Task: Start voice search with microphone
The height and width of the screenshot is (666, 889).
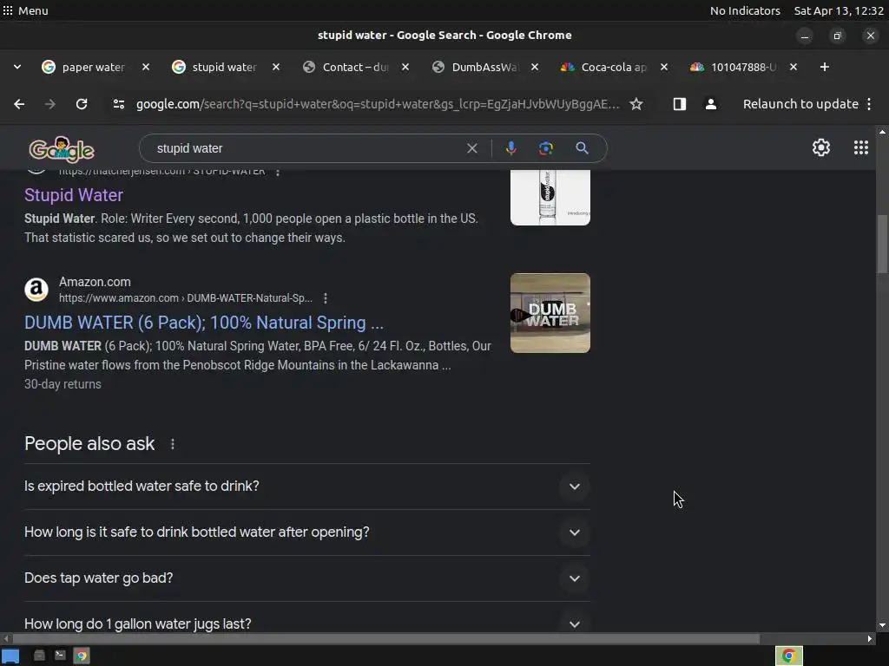Action: [510, 148]
